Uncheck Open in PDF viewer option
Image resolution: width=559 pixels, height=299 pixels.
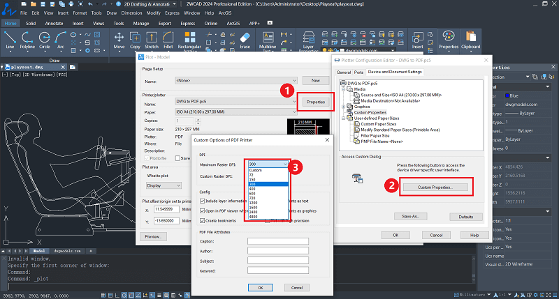(203, 210)
